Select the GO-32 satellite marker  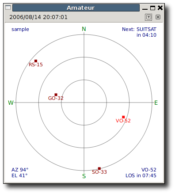coord(56,95)
